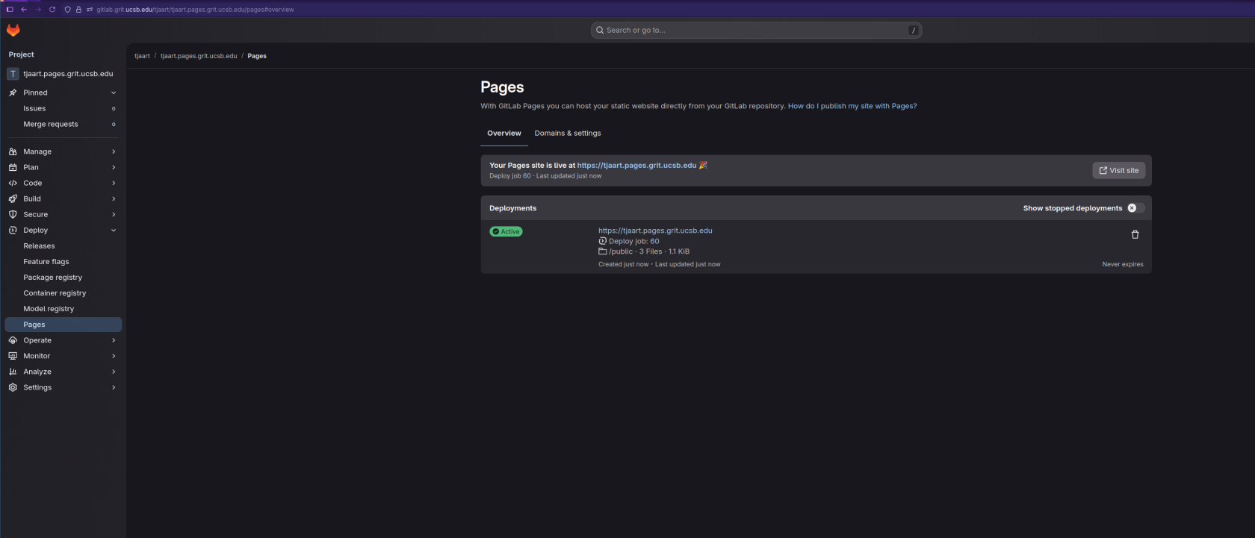Expand the Secure menu chevron
The image size is (1255, 538).
coord(114,214)
